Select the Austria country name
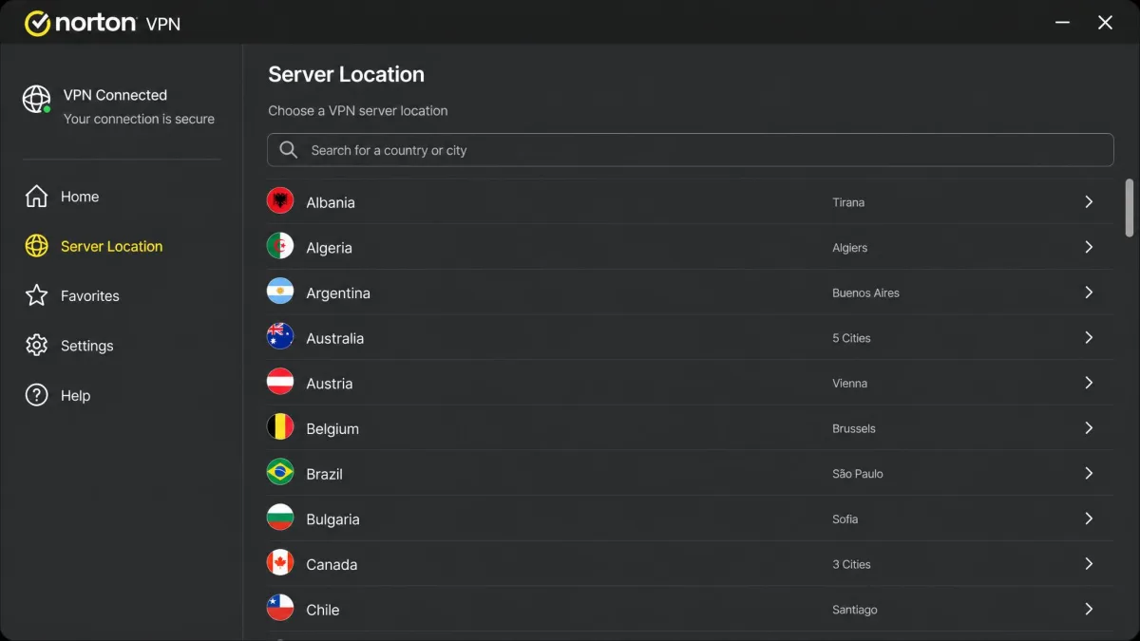The height and width of the screenshot is (641, 1140). point(329,384)
